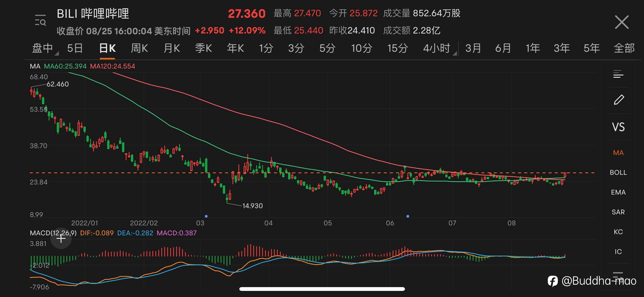Screen dimensions: 644x297
Task: Show the 全部 full history range
Action: (x=624, y=48)
